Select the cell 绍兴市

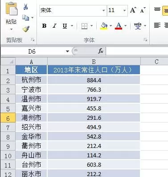(x=31, y=127)
